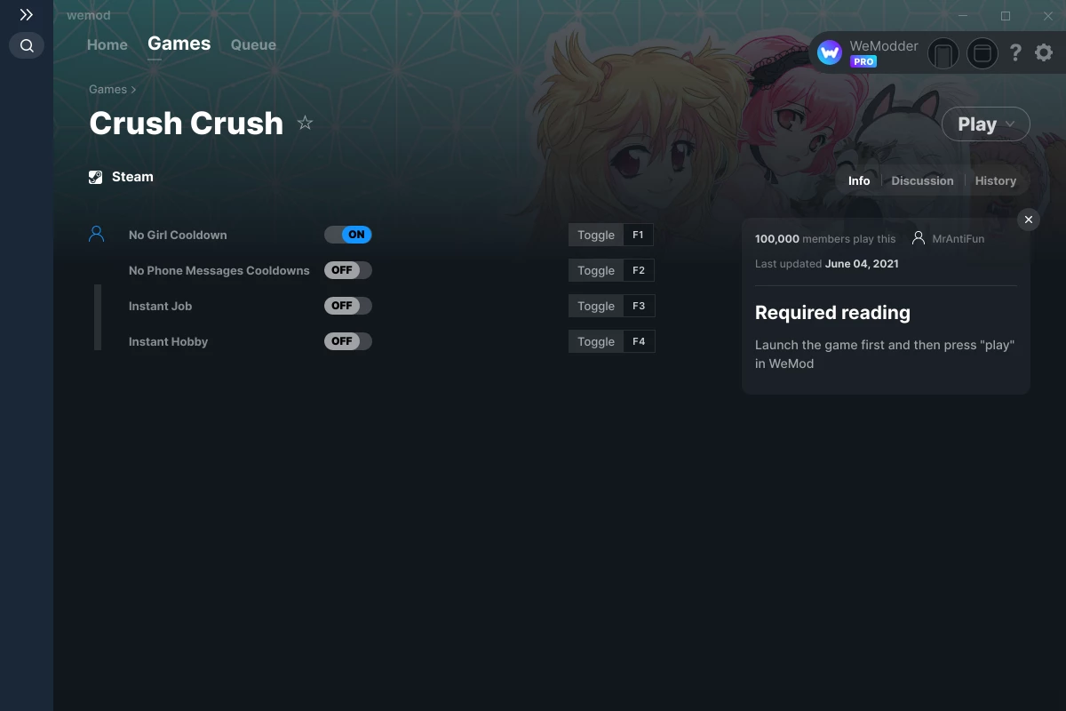Switch on Instant Hobby toggle
The width and height of the screenshot is (1066, 711).
point(347,341)
